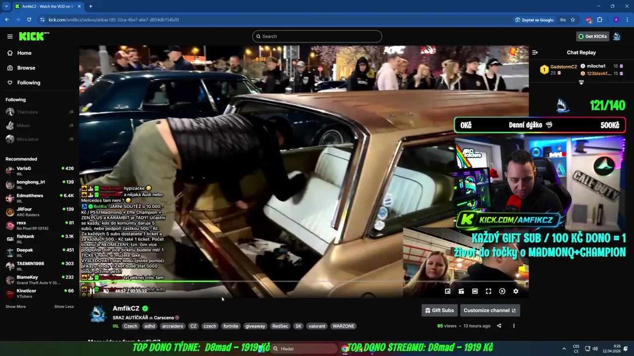Image resolution: width=634 pixels, height=356 pixels.
Task: Unmute the video volume
Action: 106,291
